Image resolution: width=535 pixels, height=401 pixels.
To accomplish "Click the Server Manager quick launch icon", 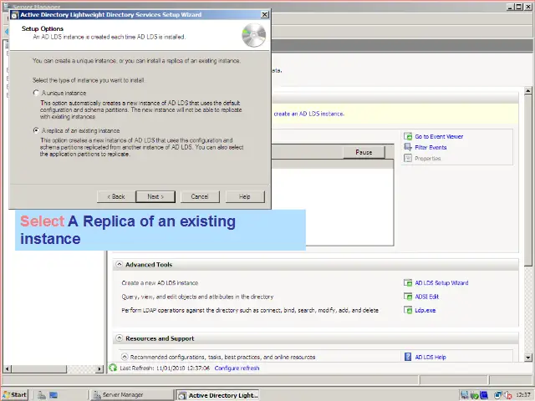I will click(x=42, y=395).
